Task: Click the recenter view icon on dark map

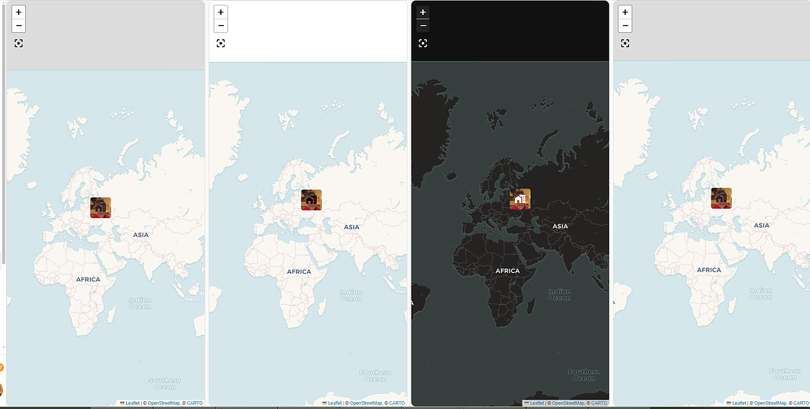Action: point(423,43)
